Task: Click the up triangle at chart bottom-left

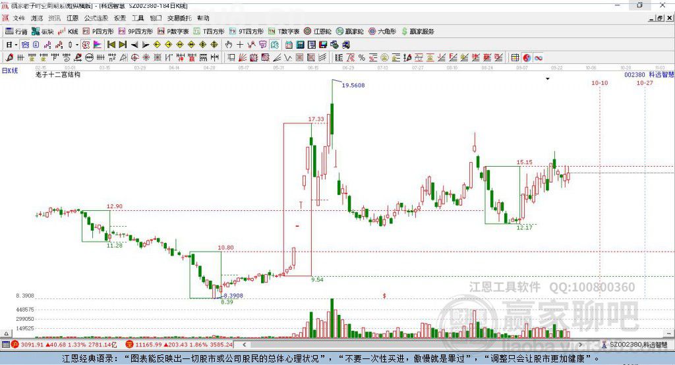Action: click(6, 333)
